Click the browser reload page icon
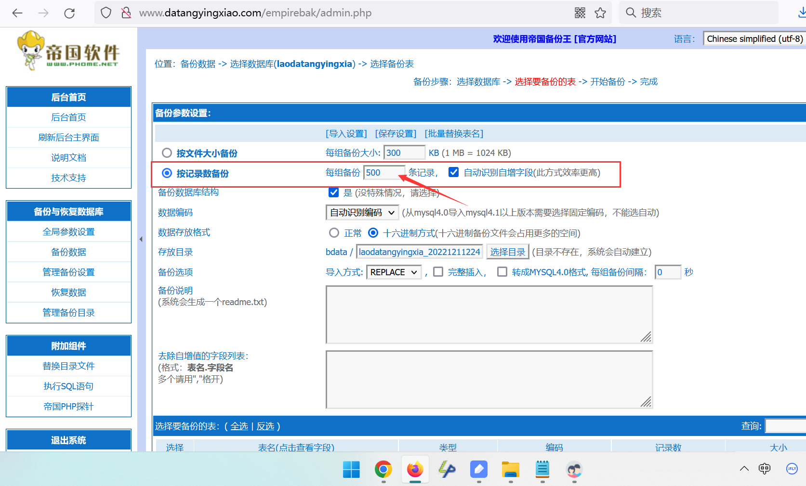This screenshot has width=806, height=486. pyautogui.click(x=69, y=13)
